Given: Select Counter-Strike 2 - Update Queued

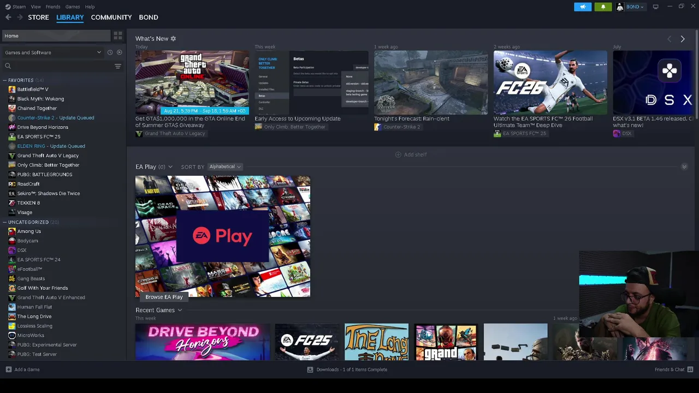Looking at the screenshot, I should (56, 118).
